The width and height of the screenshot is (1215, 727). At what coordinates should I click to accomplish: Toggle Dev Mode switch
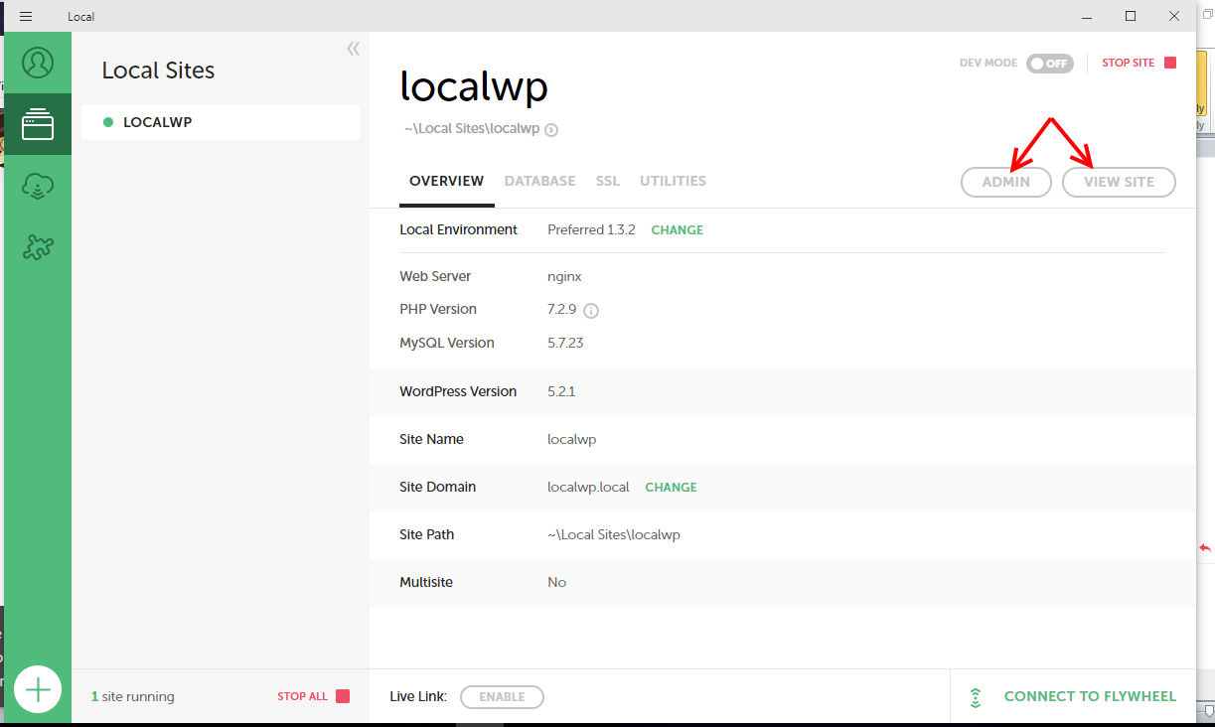[1050, 64]
